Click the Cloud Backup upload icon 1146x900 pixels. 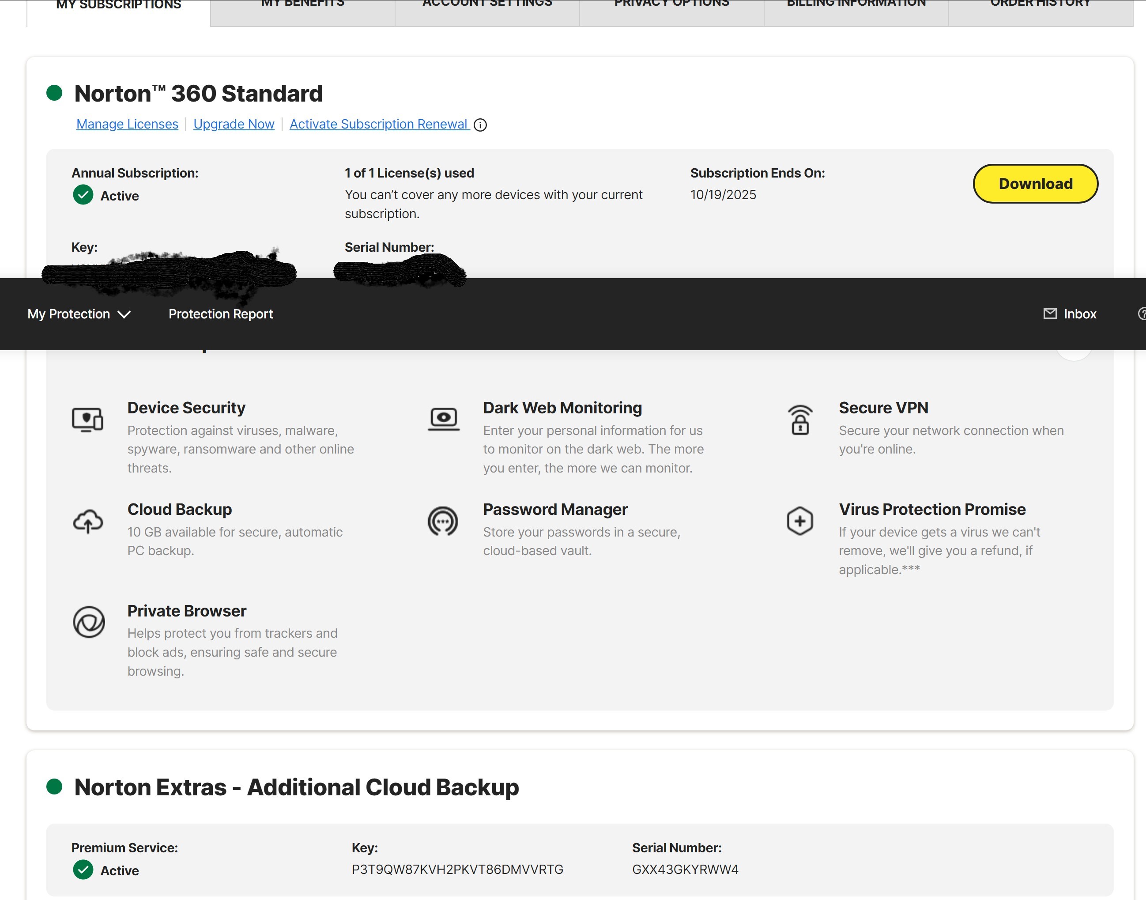tap(88, 522)
